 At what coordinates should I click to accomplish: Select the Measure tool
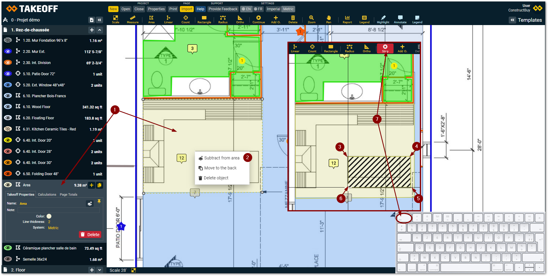(132, 19)
